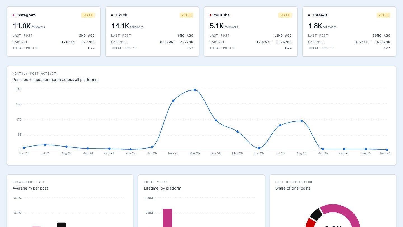Select the 5.1K followers count
Viewport: 403px width, 227px height.
pos(217,26)
